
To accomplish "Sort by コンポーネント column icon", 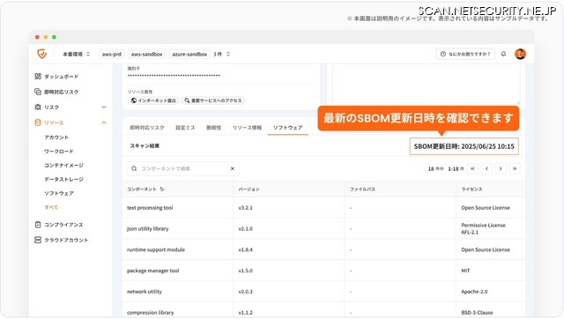I will (x=162, y=189).
